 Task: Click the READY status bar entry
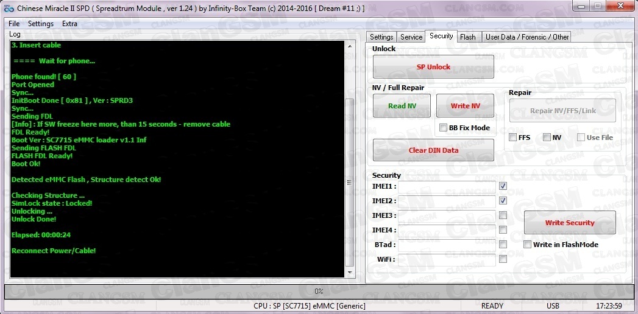(492, 306)
